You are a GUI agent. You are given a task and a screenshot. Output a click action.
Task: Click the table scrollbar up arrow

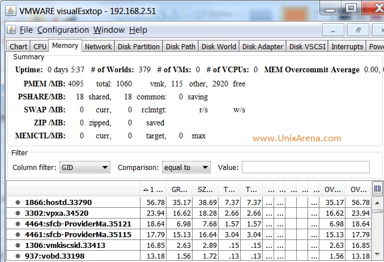(377, 203)
